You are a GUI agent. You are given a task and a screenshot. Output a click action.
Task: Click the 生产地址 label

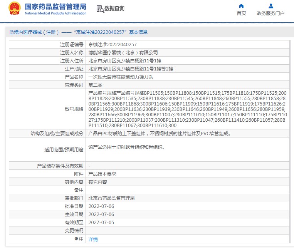click(74, 69)
